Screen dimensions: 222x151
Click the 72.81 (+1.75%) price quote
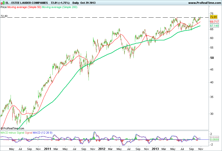(60, 3)
